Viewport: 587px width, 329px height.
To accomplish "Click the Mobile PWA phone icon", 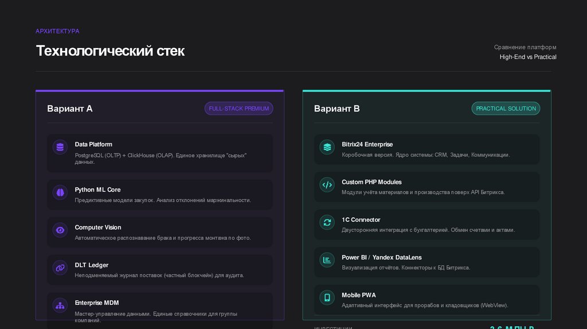I will pyautogui.click(x=327, y=297).
